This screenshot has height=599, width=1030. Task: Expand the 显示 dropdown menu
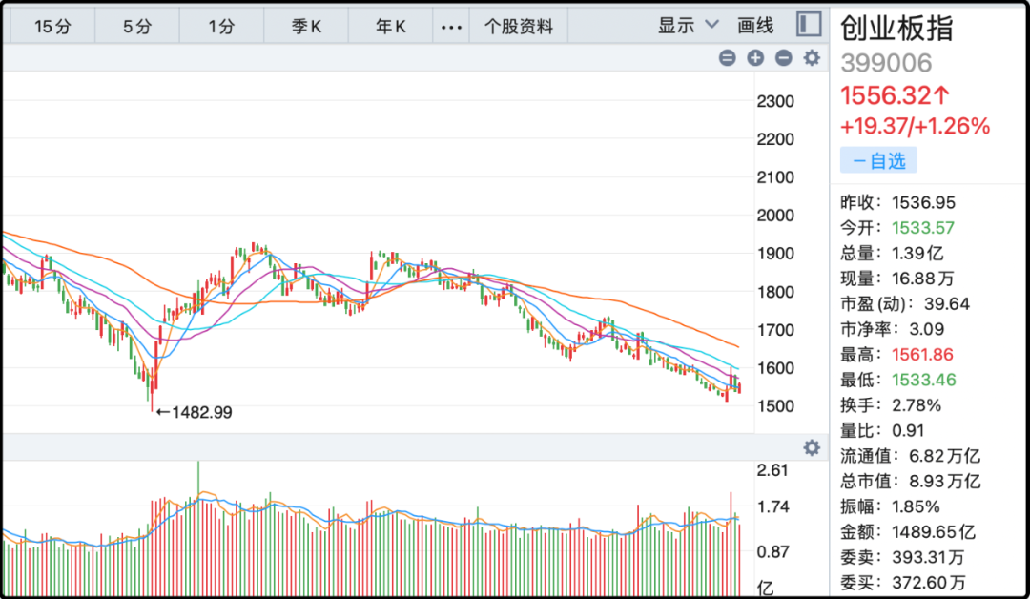(x=688, y=26)
